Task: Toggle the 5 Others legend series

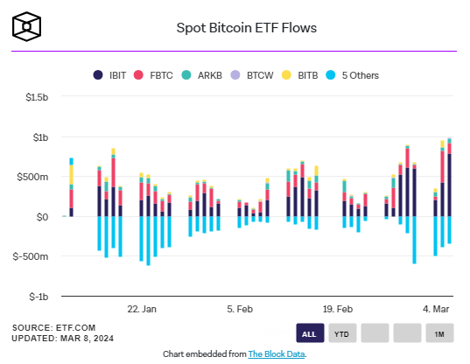Action: coord(352,75)
